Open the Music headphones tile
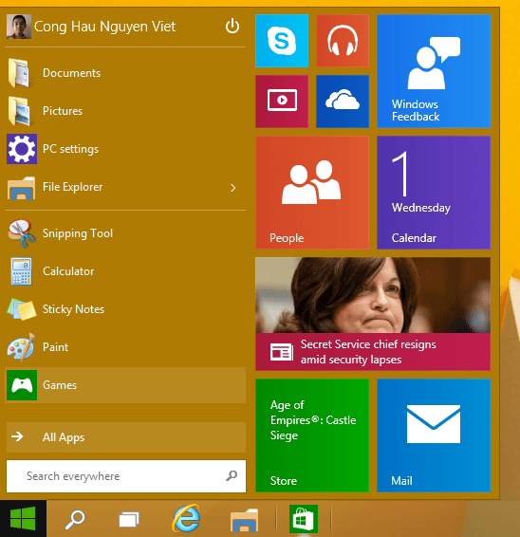520x537 pixels. [343, 41]
